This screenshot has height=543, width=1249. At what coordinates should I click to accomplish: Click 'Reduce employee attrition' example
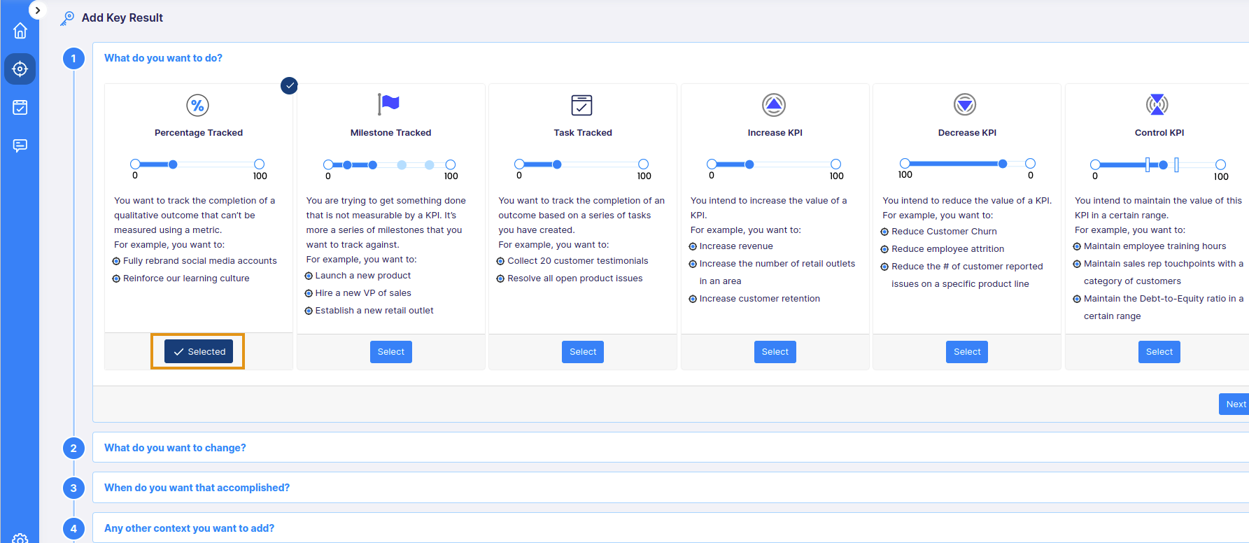click(x=947, y=249)
